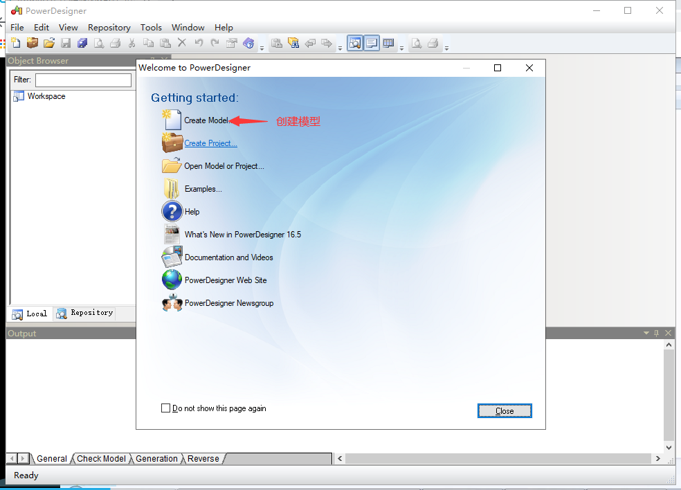Click the Create Model text link
The height and width of the screenshot is (490, 681).
(206, 120)
